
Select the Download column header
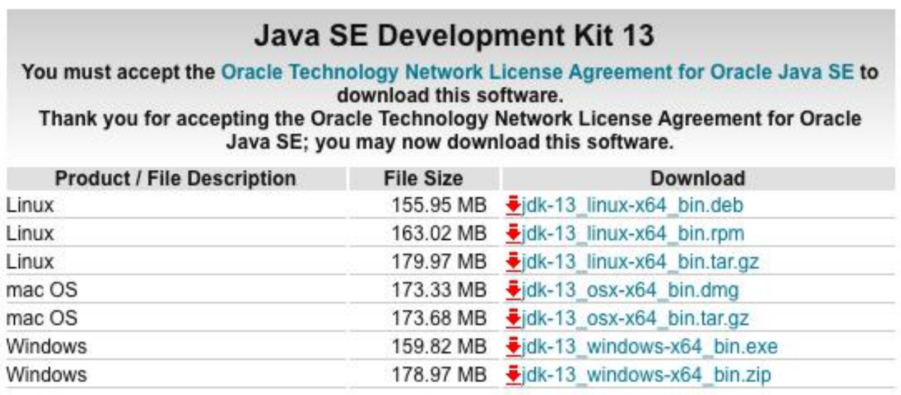pos(697,178)
